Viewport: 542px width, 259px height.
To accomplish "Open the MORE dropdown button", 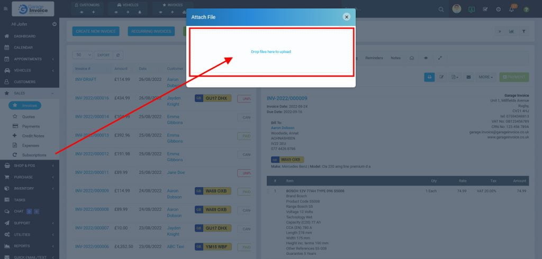I will tap(485, 77).
